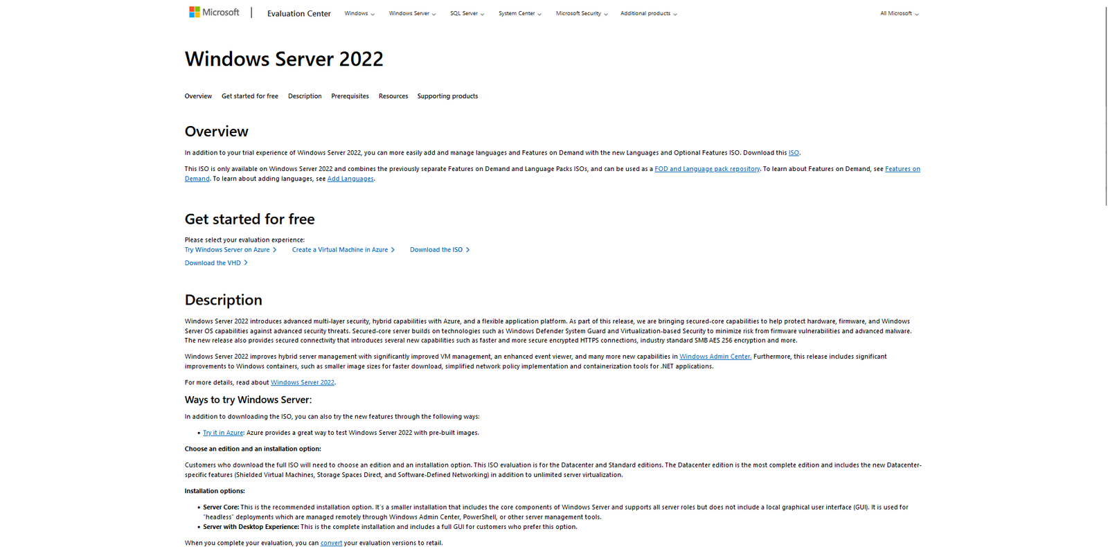Switch to Supporting products tab
This screenshot has height=547, width=1108.
pyautogui.click(x=447, y=96)
